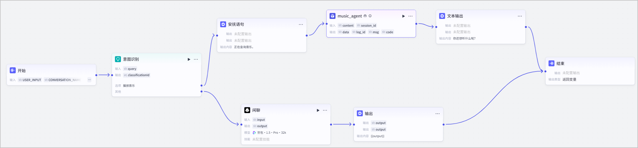Click the info icon beside music_agent
Viewport: 638px width, 148px height.
(x=370, y=16)
